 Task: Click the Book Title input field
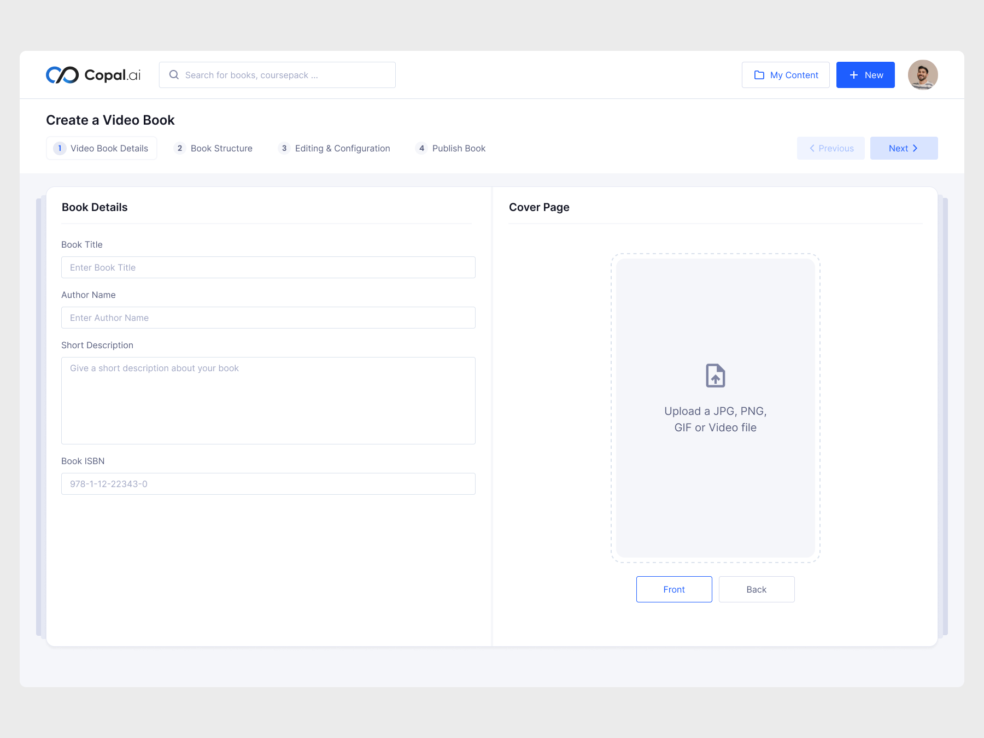click(x=268, y=267)
